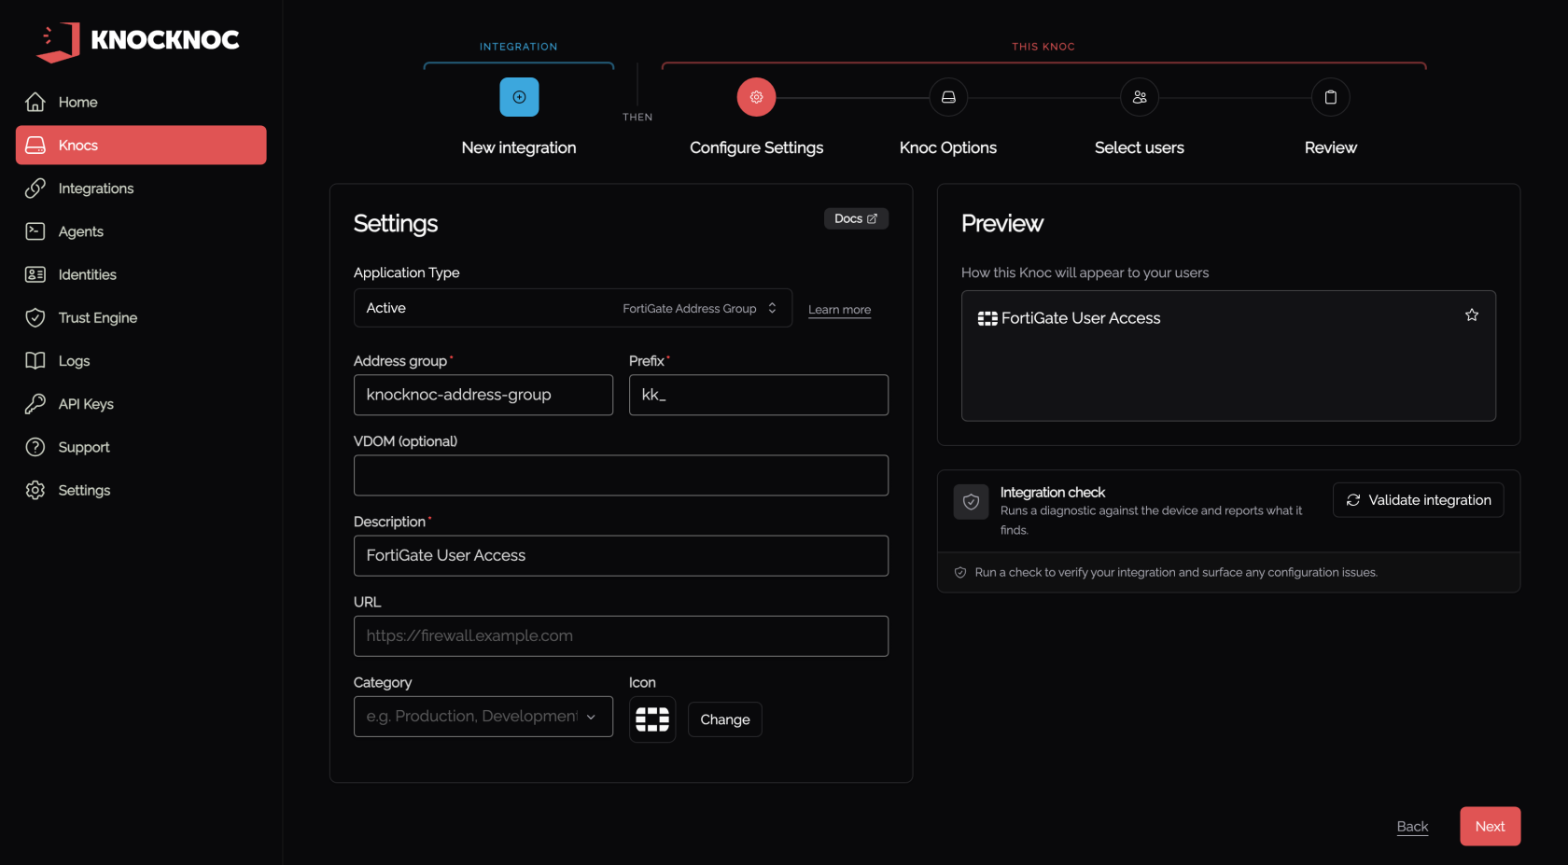Click the Knoc Options step icon
Viewport: 1568px width, 865px height.
[x=948, y=97]
